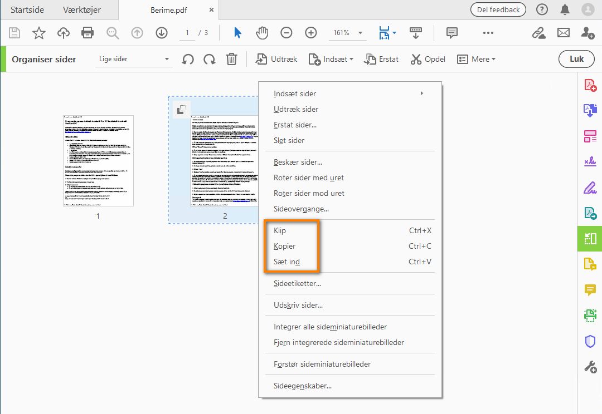The height and width of the screenshot is (414, 602).
Task: Expand the Indsæt dropdown in toolbar
Action: [351, 60]
